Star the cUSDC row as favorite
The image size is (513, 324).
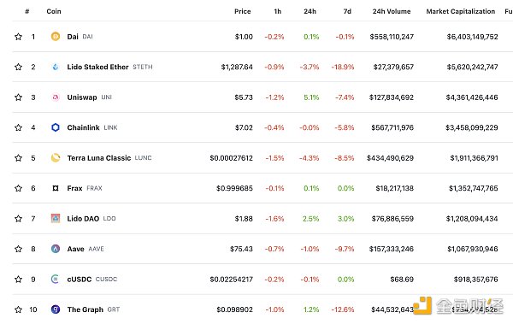tap(18, 280)
